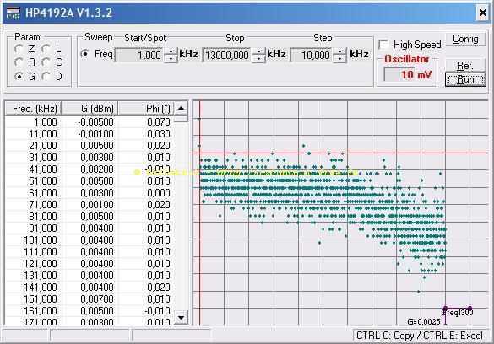Select the 131,000 kHz frequency cell

(x=34, y=275)
